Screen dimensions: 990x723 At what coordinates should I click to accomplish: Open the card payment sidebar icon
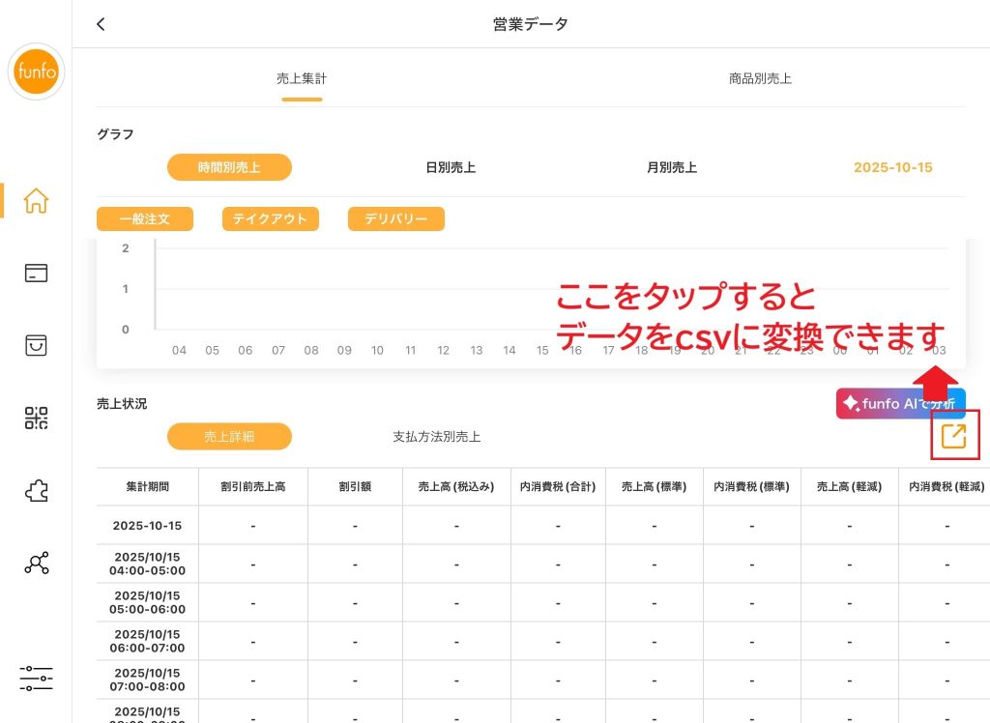click(36, 274)
